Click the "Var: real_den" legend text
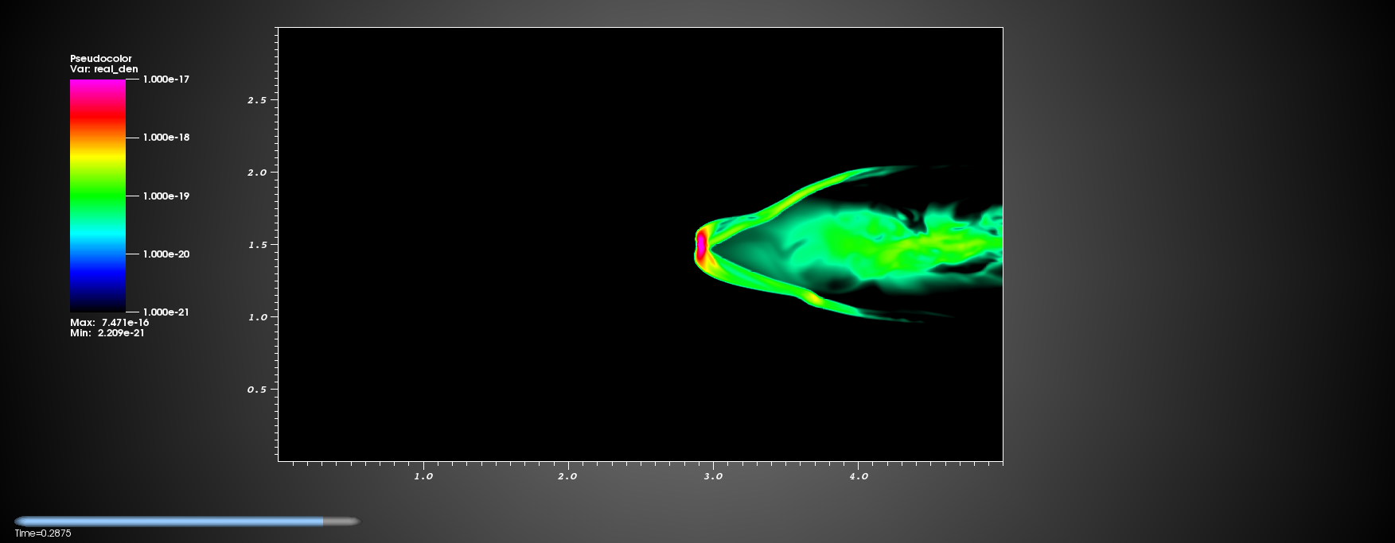 [104, 69]
